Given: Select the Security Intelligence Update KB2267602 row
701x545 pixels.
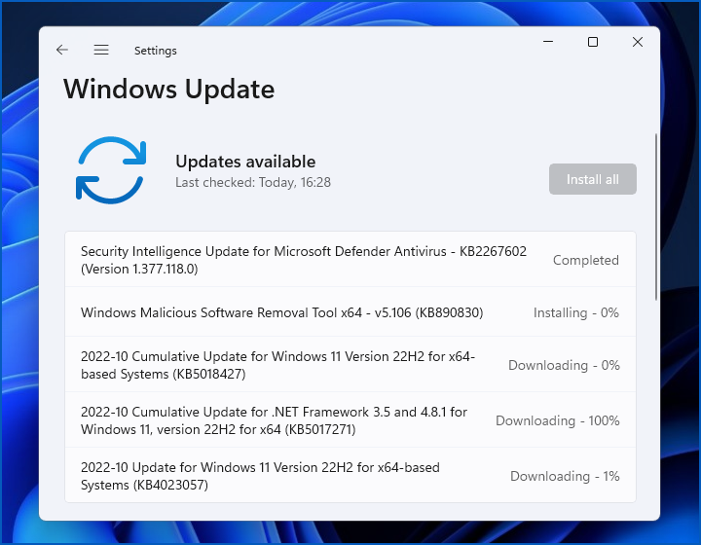Looking at the screenshot, I should (350, 260).
